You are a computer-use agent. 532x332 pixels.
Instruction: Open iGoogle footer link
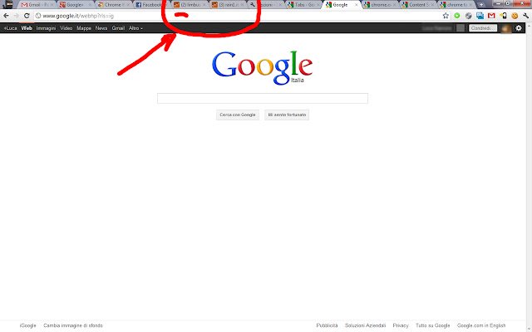[x=27, y=325]
